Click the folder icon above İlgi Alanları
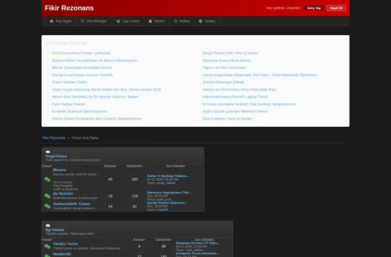 48,225
